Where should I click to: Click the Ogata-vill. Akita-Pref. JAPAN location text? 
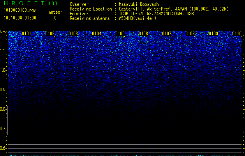pyautogui.click(x=174, y=9)
